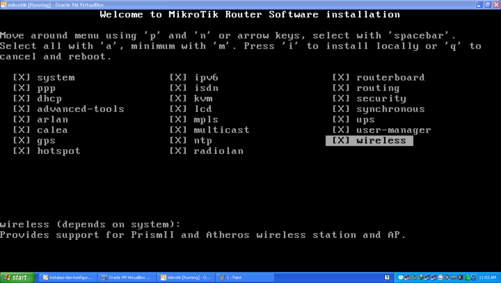Viewport: 501px width, 283px height.
Task: Select the user-manager package entry
Action: [x=382, y=130]
